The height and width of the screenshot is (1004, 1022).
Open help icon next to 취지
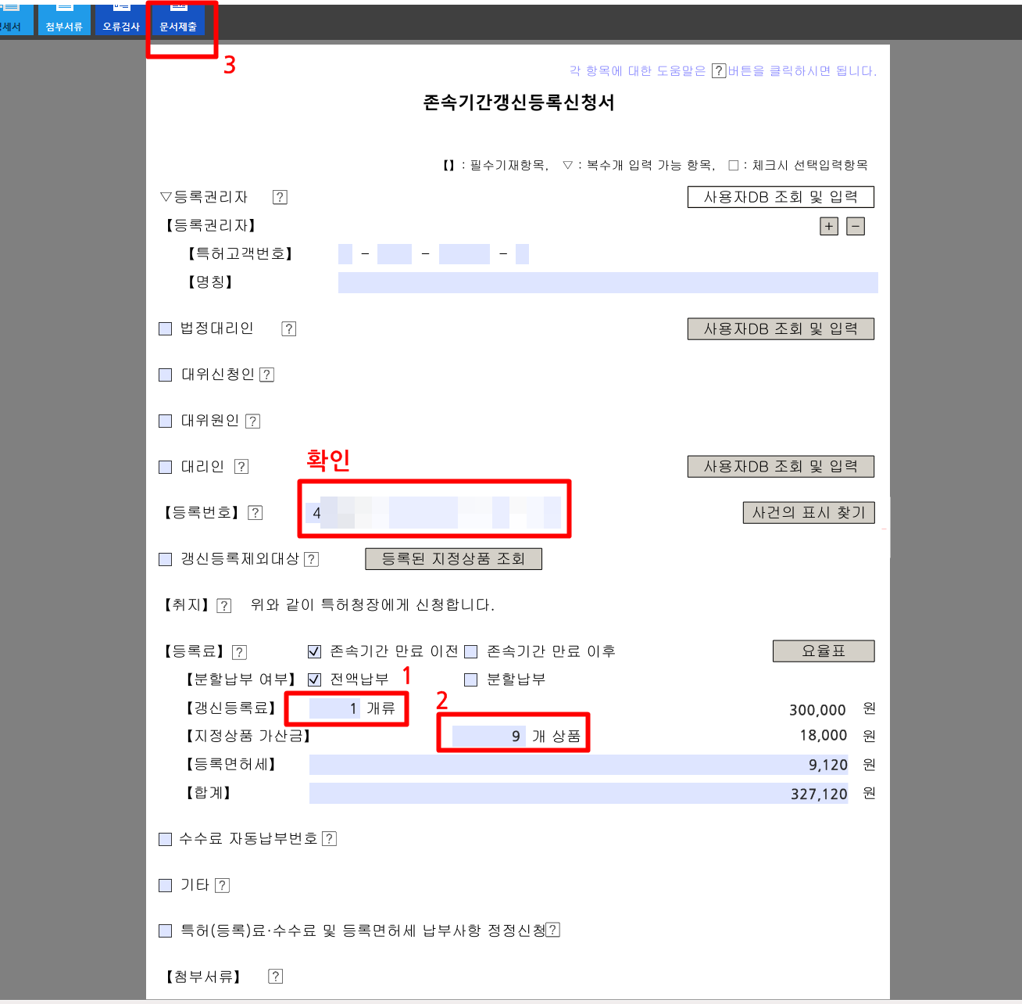[x=224, y=605]
